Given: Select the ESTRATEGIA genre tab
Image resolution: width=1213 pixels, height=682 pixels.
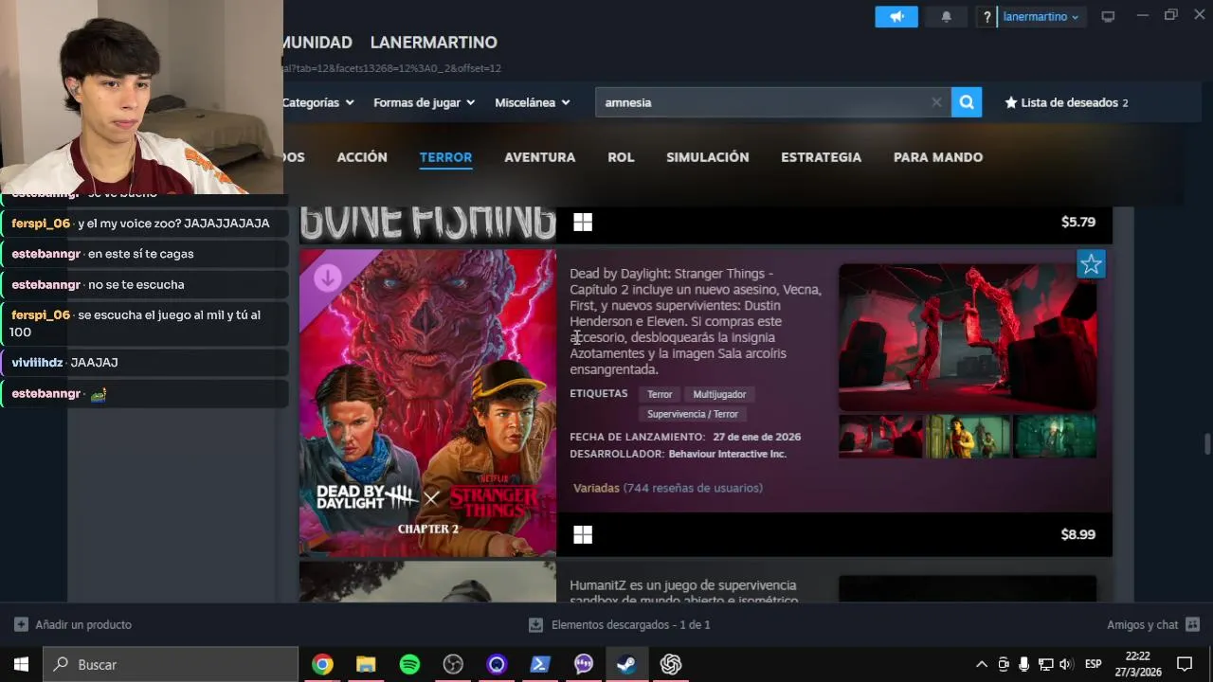Looking at the screenshot, I should [821, 157].
